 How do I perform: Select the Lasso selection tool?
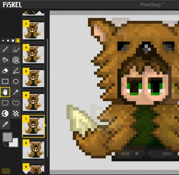[x=16, y=103]
